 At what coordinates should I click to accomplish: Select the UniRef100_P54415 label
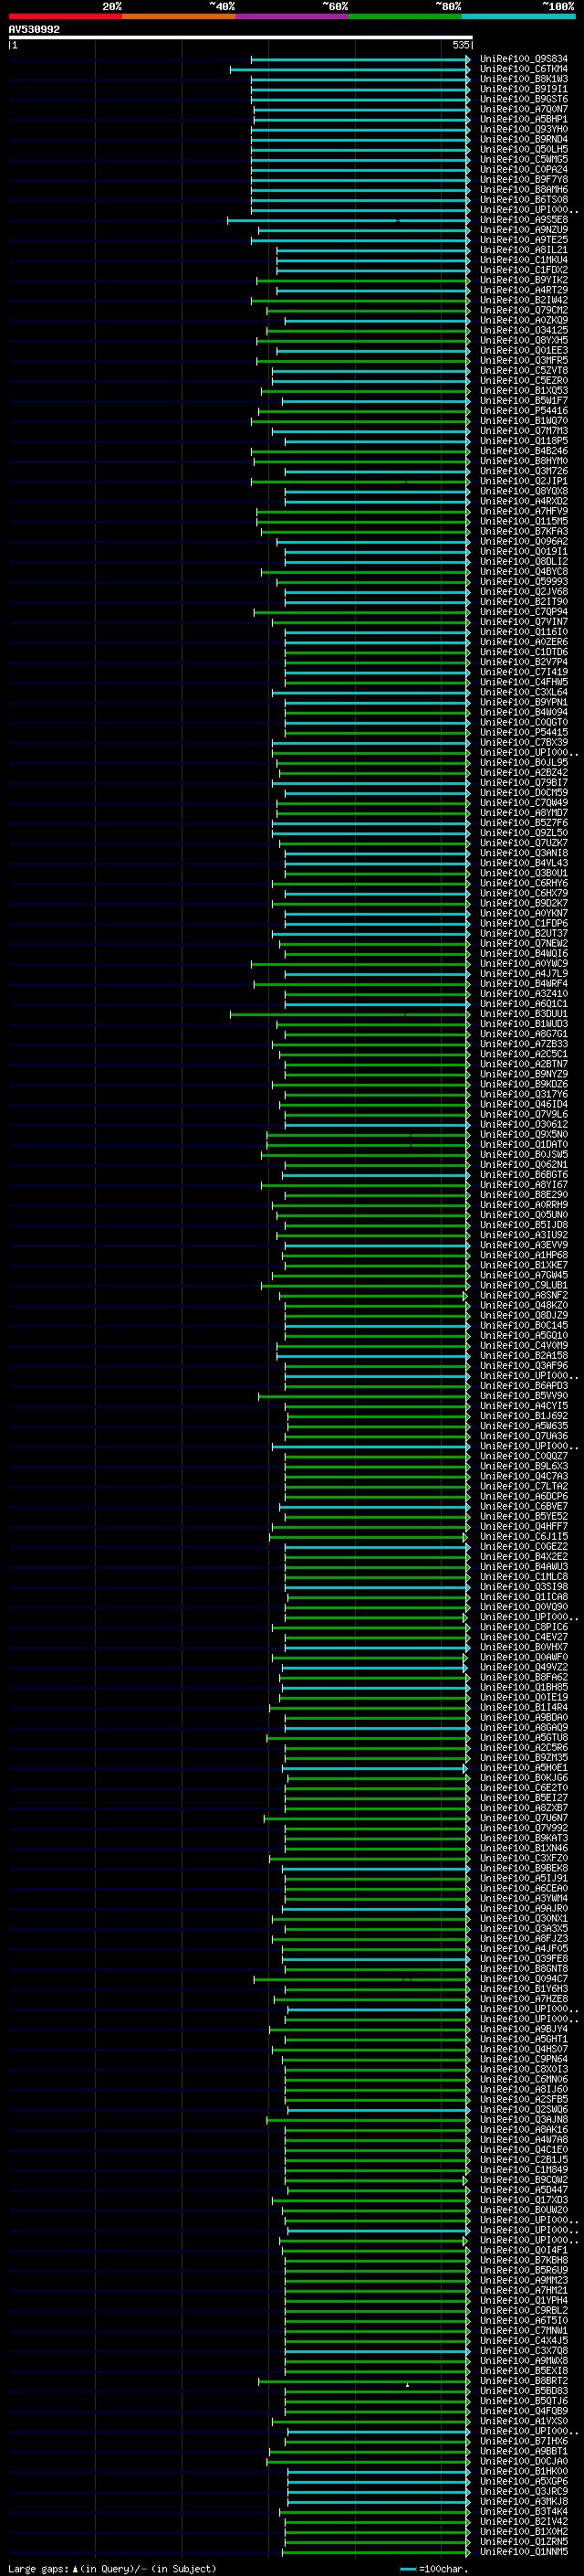click(524, 733)
